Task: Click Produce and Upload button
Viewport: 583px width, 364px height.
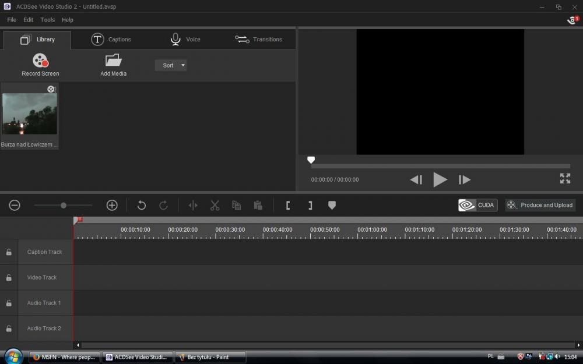Action: (x=540, y=205)
